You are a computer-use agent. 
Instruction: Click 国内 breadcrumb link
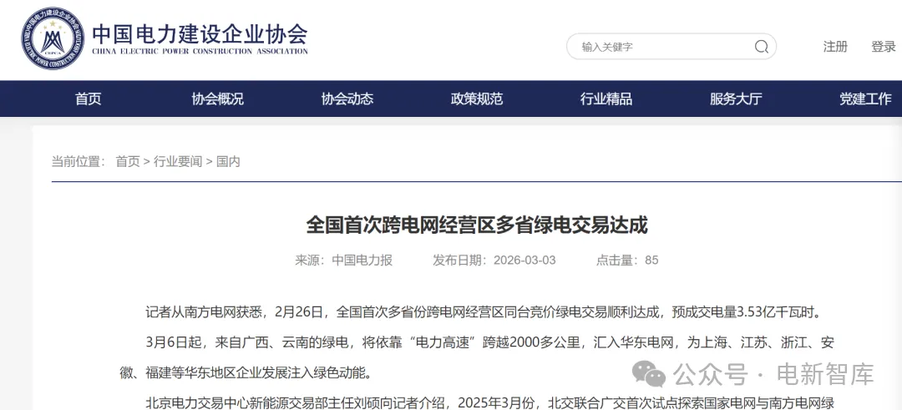228,162
